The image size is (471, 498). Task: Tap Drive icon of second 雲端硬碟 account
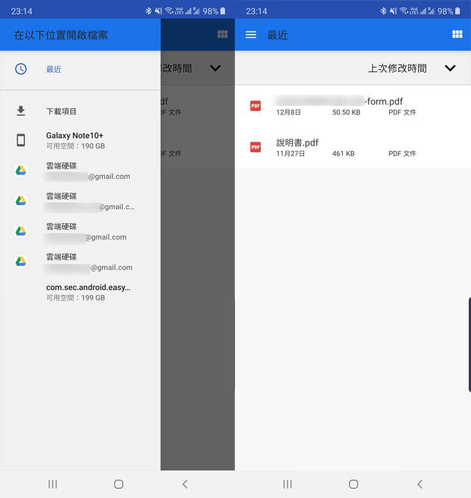21,201
